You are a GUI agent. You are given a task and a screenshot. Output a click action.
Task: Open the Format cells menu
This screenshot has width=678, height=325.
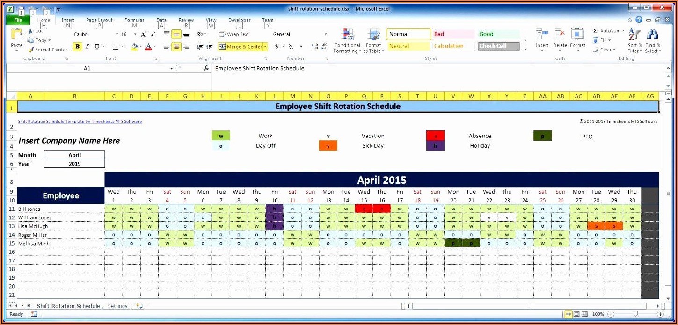[x=577, y=38]
